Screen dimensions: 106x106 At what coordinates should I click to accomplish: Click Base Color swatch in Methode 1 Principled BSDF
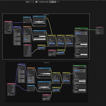pos(84,31)
